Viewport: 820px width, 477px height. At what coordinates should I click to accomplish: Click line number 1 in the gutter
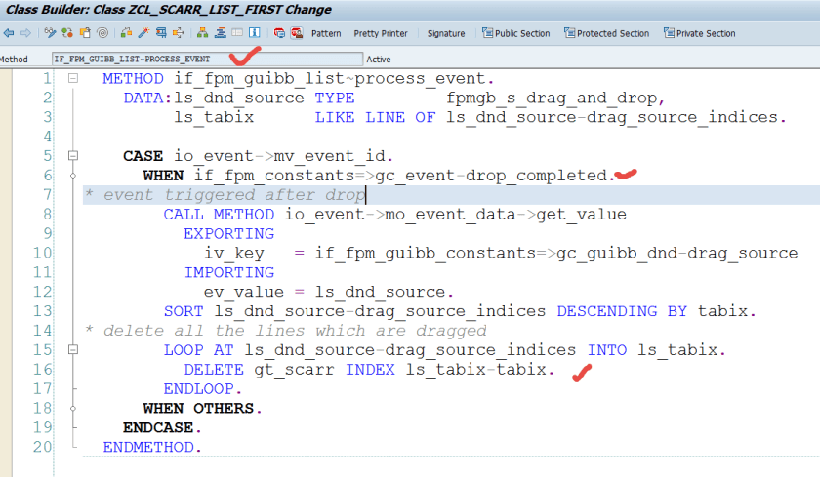47,78
